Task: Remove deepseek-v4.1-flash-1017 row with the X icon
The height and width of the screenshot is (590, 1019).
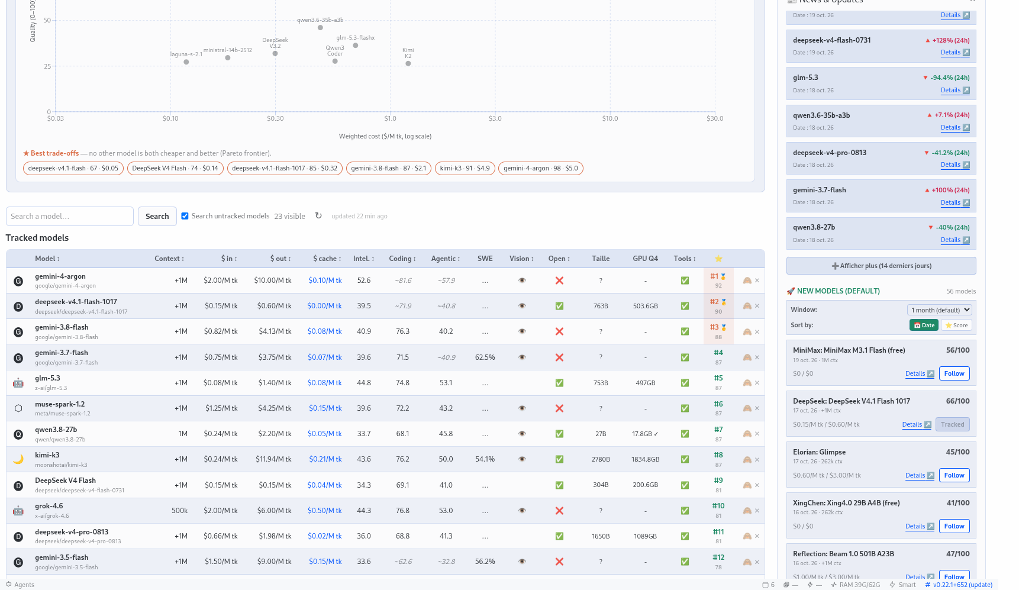Action: tap(757, 306)
